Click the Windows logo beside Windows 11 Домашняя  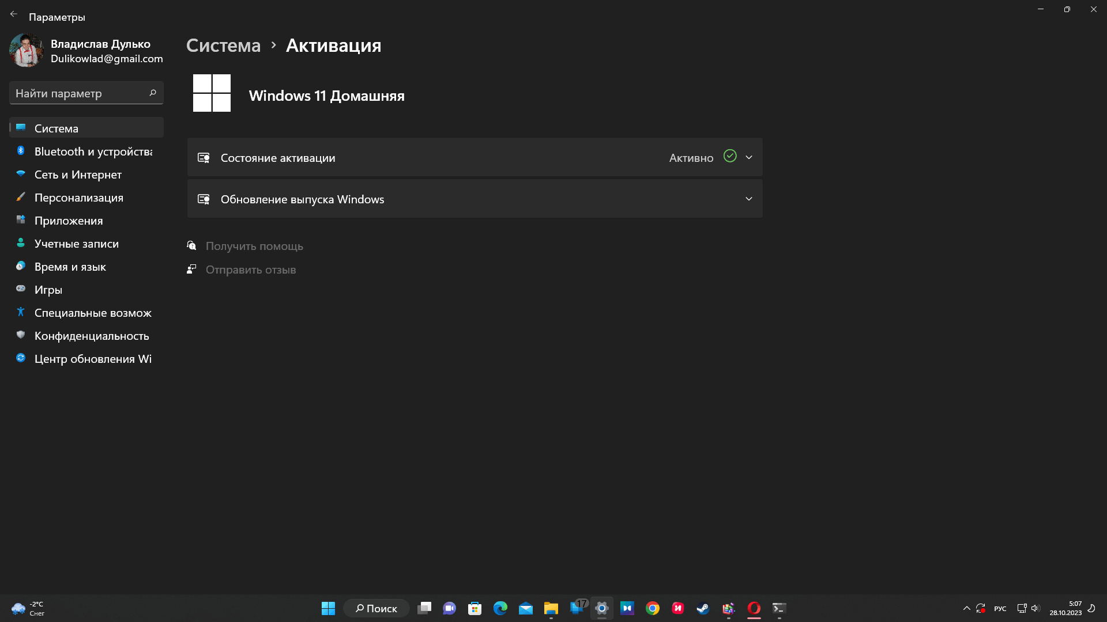(212, 93)
